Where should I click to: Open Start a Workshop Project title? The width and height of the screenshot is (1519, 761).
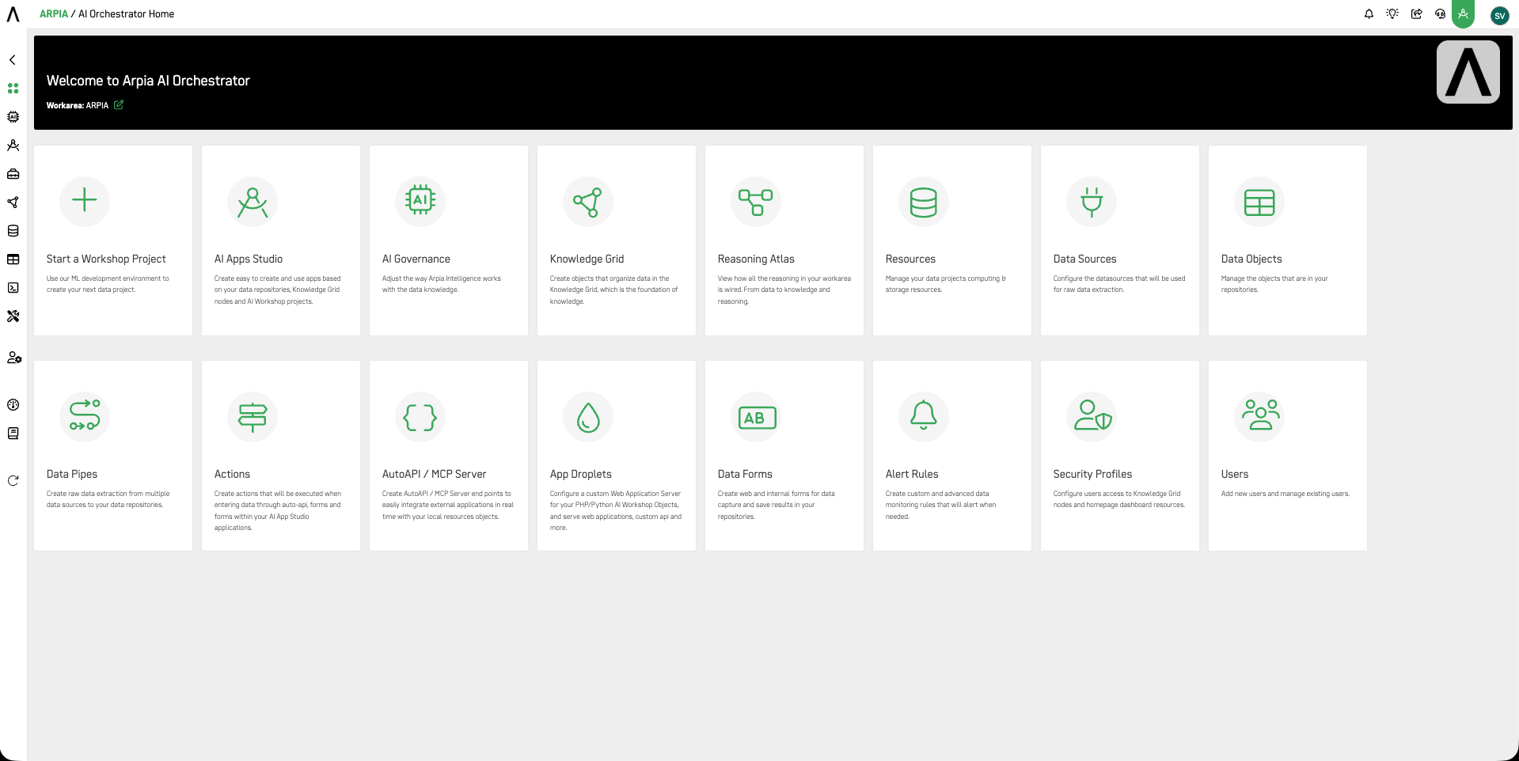click(106, 259)
